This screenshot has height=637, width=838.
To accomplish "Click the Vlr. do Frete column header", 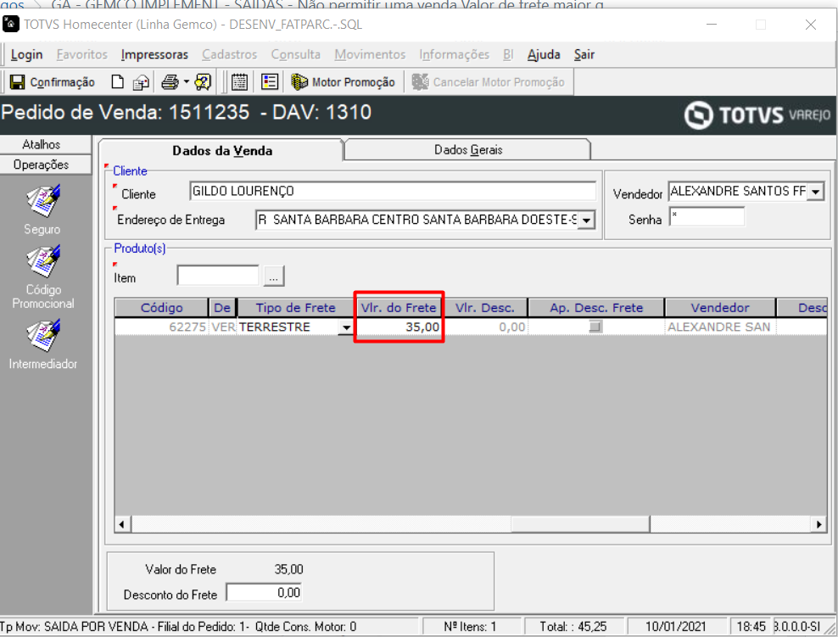I will point(399,308).
